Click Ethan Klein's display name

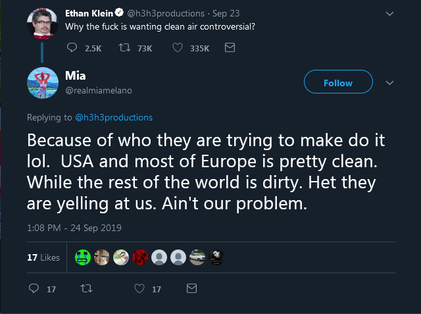coord(89,13)
